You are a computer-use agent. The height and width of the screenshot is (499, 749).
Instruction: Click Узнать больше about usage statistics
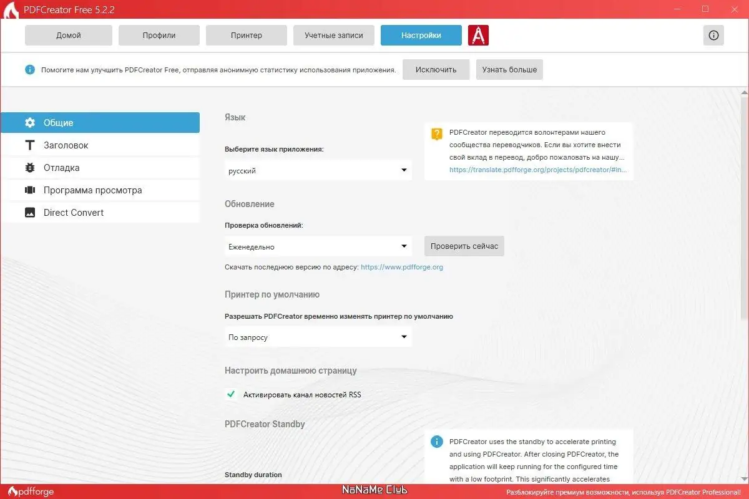click(509, 69)
